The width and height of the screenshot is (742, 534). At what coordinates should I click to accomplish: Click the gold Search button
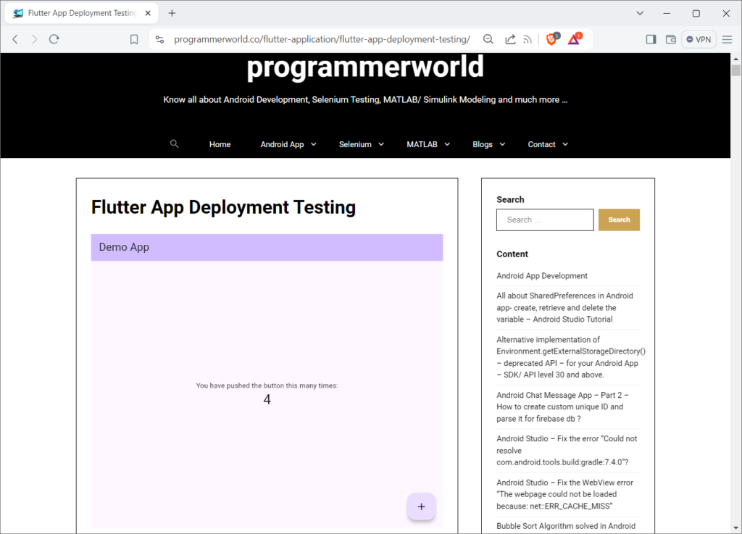pos(619,220)
